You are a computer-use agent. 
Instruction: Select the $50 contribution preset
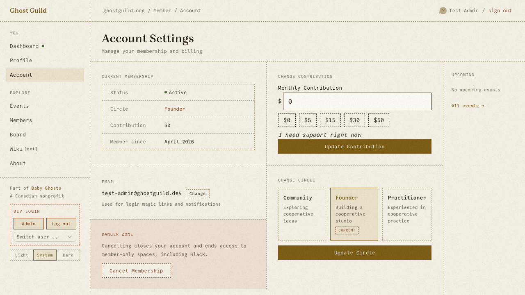pyautogui.click(x=379, y=120)
